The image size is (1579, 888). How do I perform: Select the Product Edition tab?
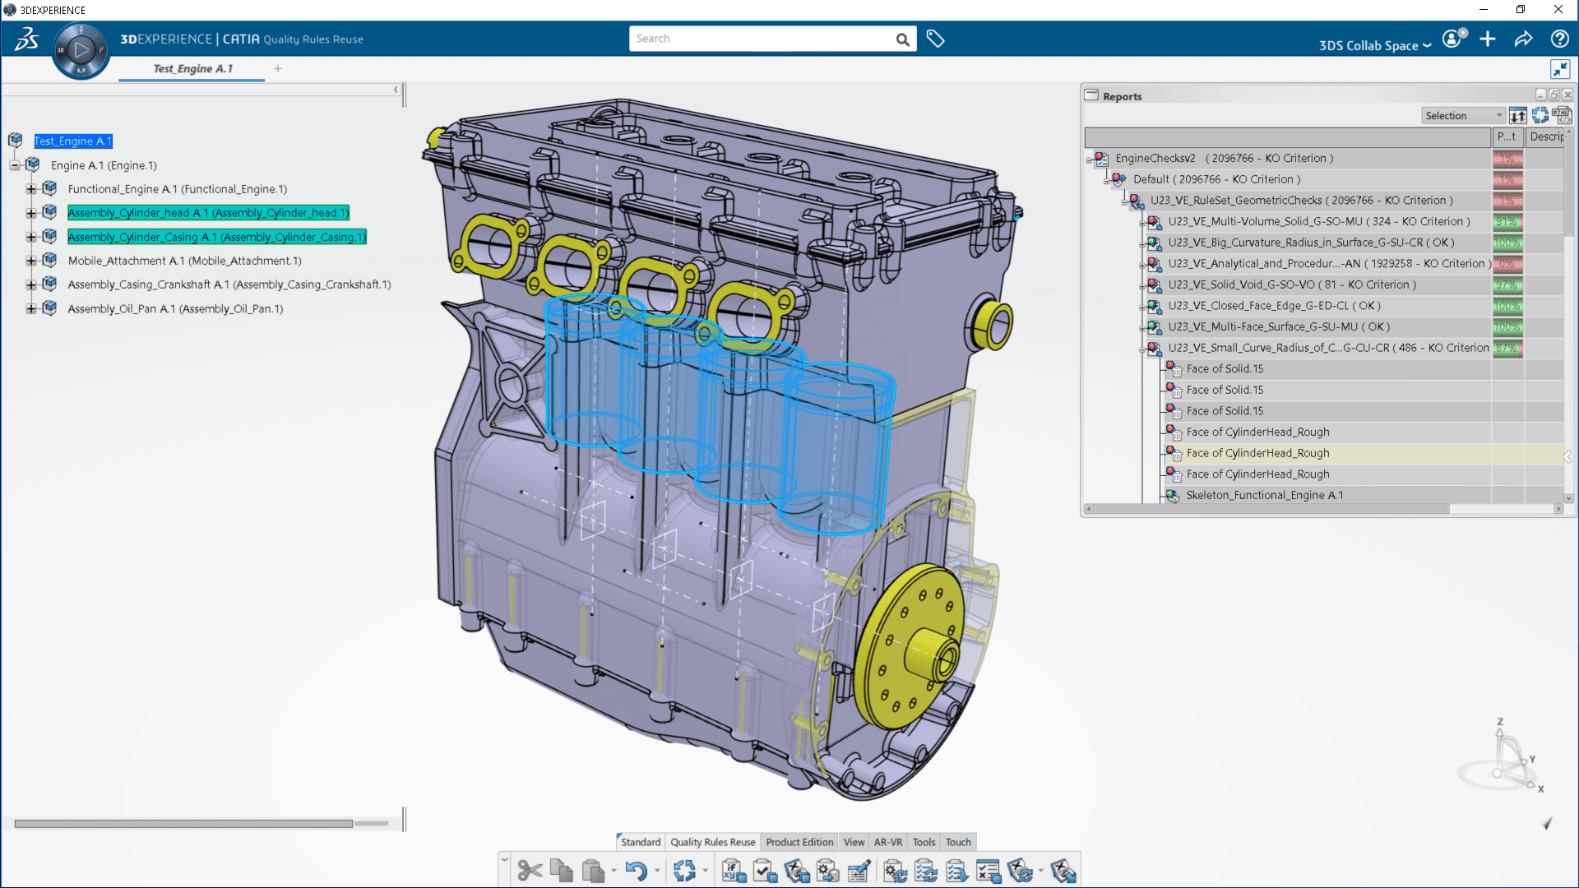[x=799, y=841]
